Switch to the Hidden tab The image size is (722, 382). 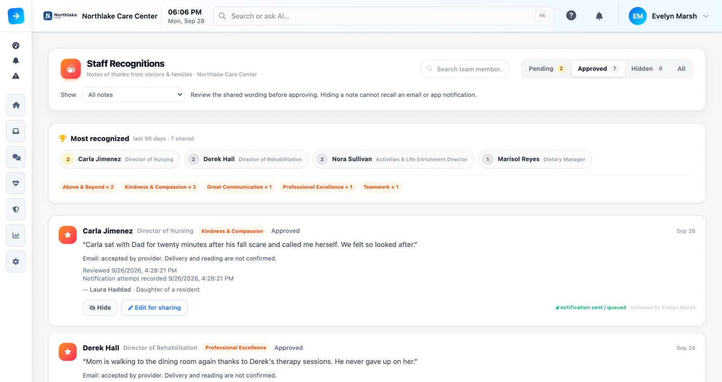click(647, 69)
